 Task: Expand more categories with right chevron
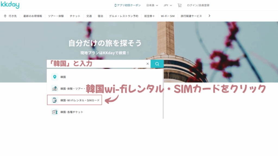click(209, 16)
